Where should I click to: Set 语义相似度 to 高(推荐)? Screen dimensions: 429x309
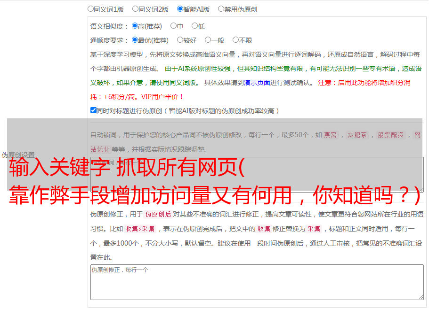(x=135, y=26)
